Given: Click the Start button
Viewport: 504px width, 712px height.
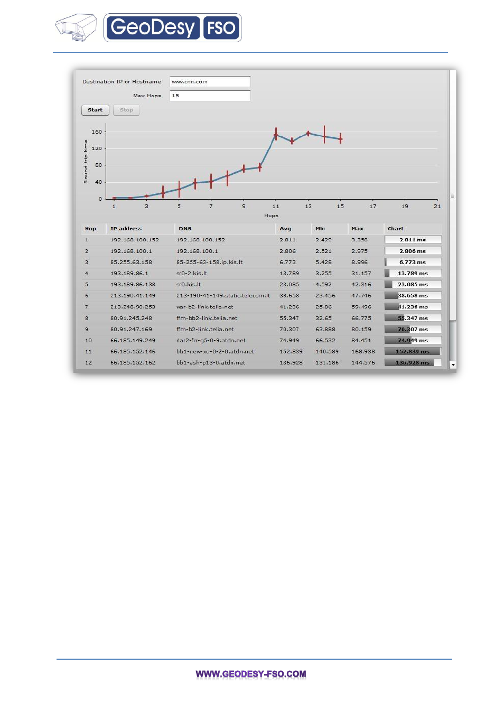Looking at the screenshot, I should tap(95, 110).
